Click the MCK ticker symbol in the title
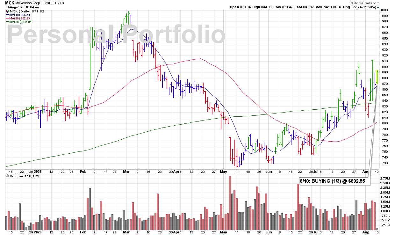 [x=10, y=3]
